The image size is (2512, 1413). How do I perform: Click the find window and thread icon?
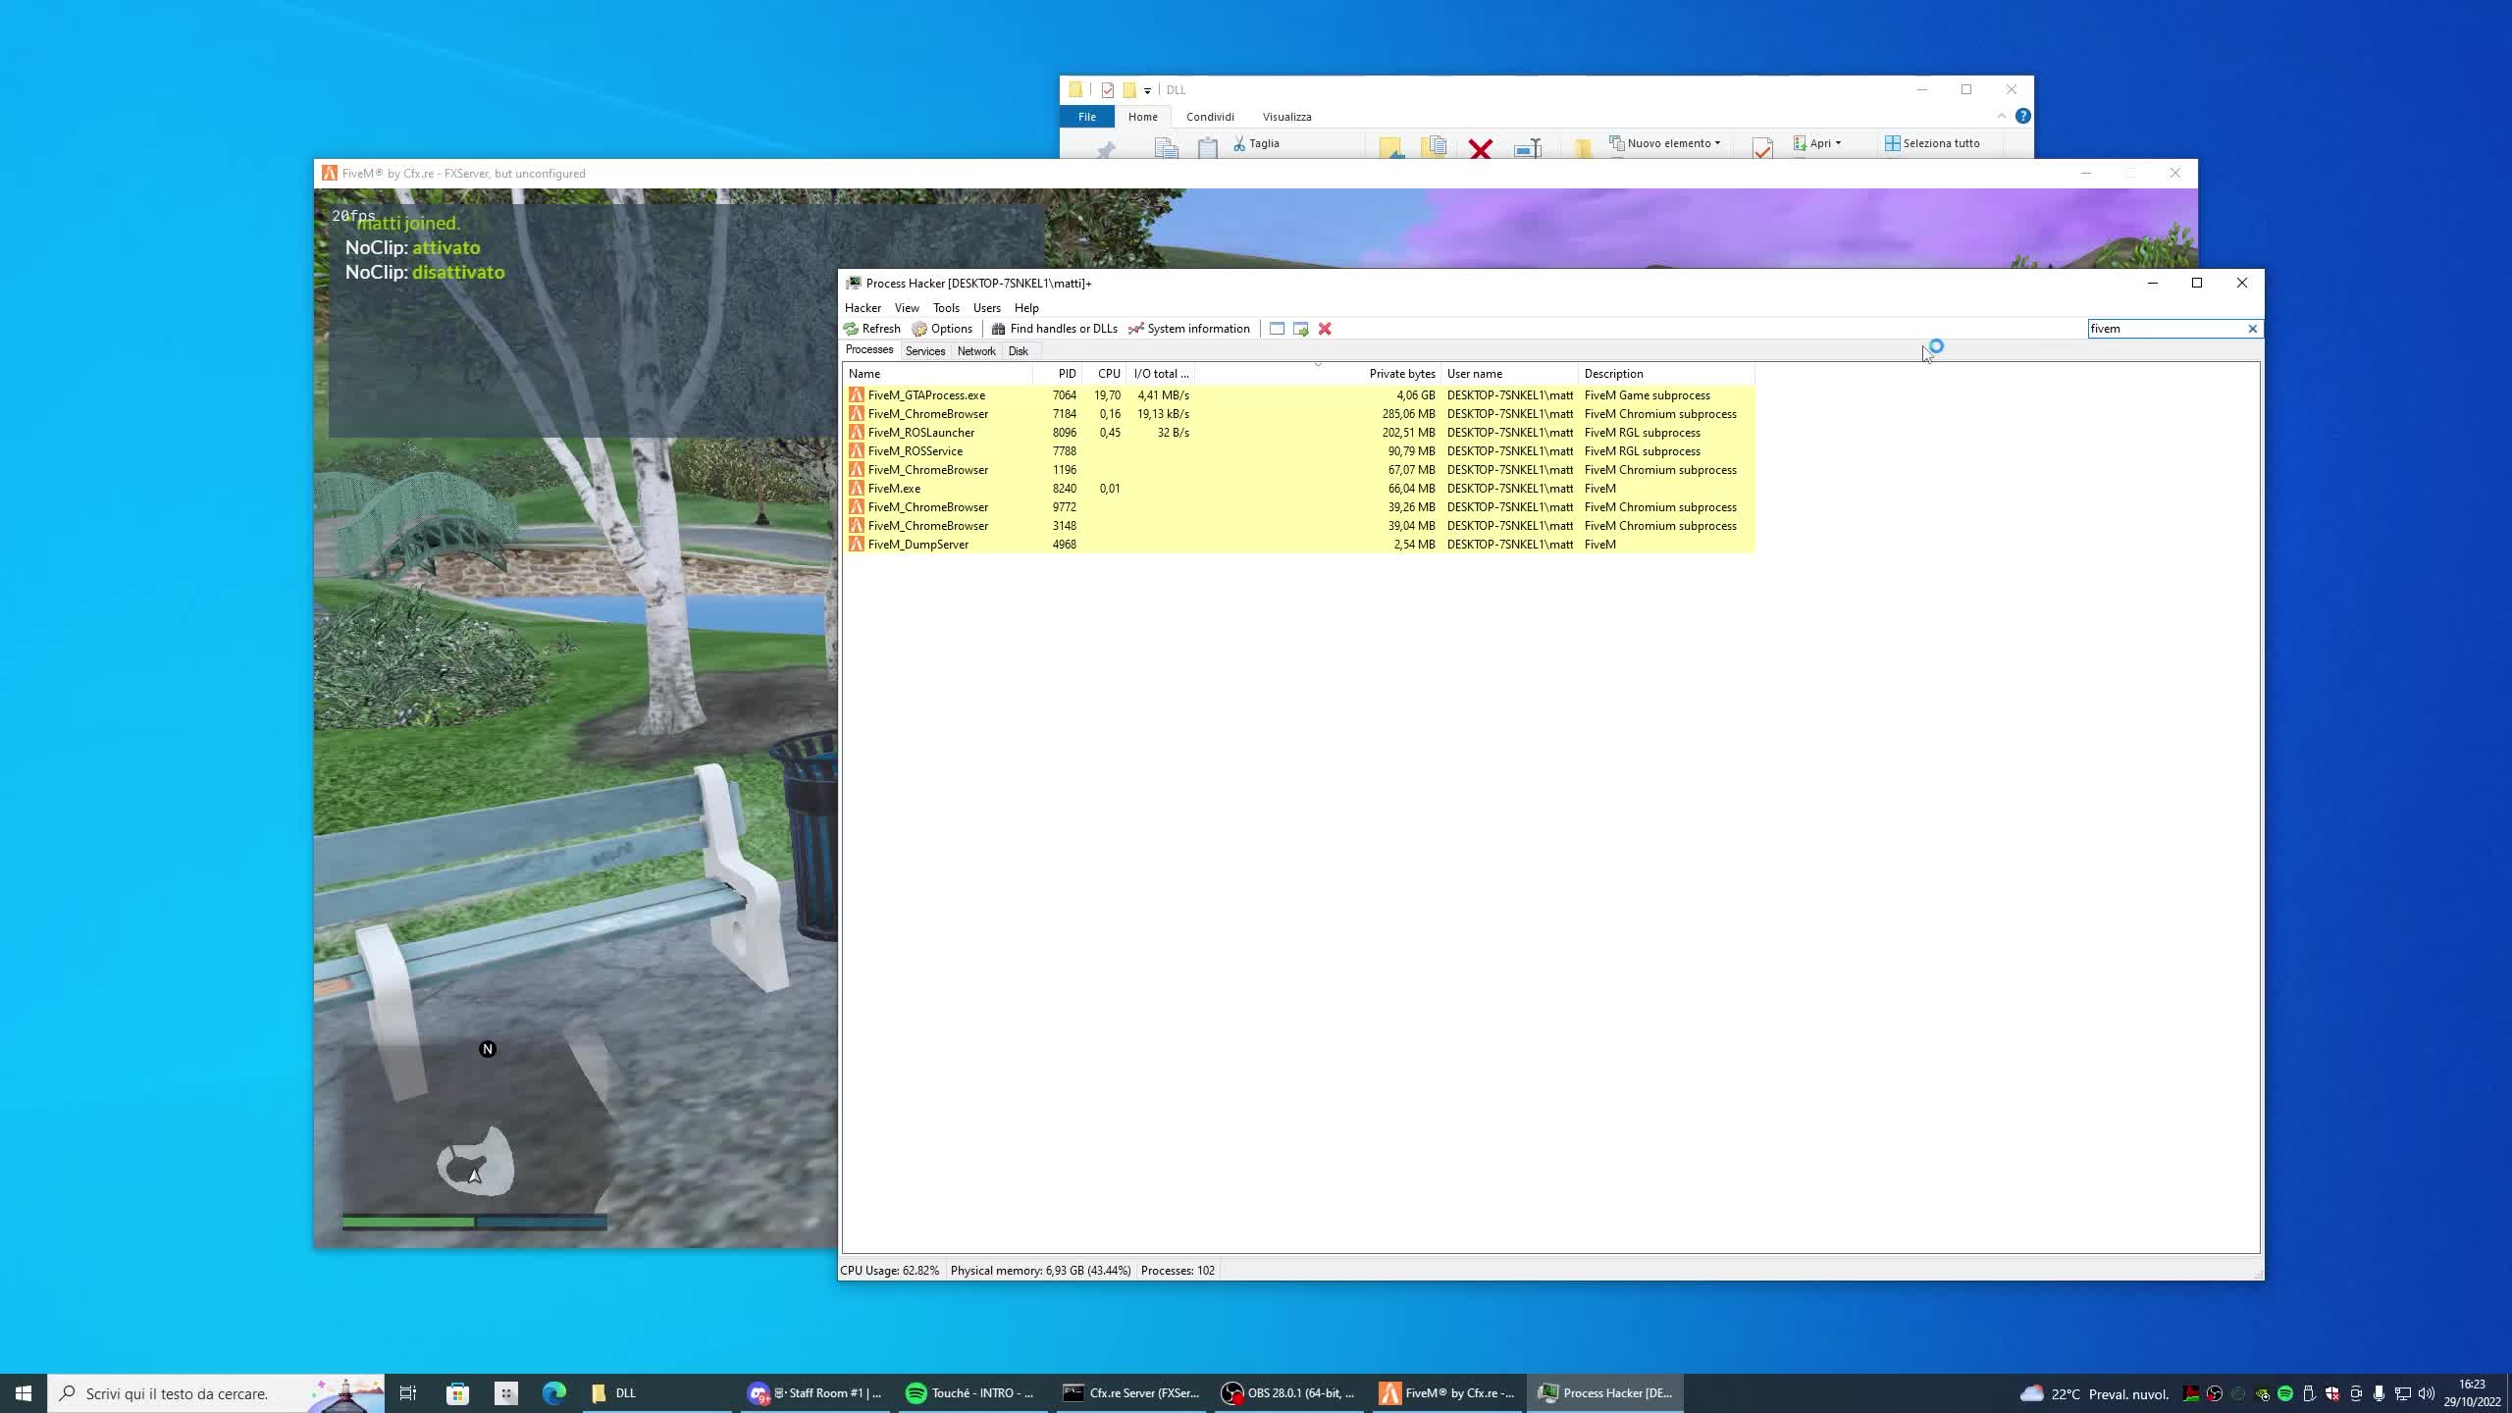point(1301,329)
